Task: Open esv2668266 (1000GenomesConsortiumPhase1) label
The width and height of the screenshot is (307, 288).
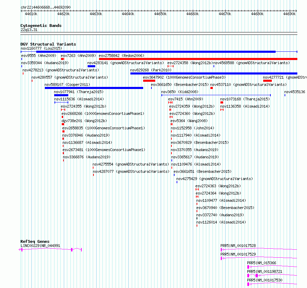Action: [x=103, y=113]
